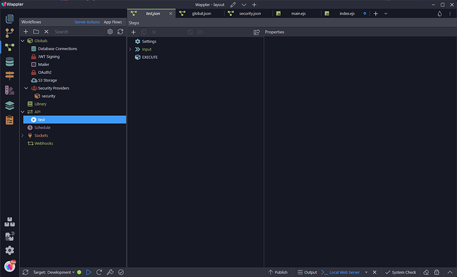Click the project refresh icon by Target
The image size is (457, 277).
coord(25,272)
